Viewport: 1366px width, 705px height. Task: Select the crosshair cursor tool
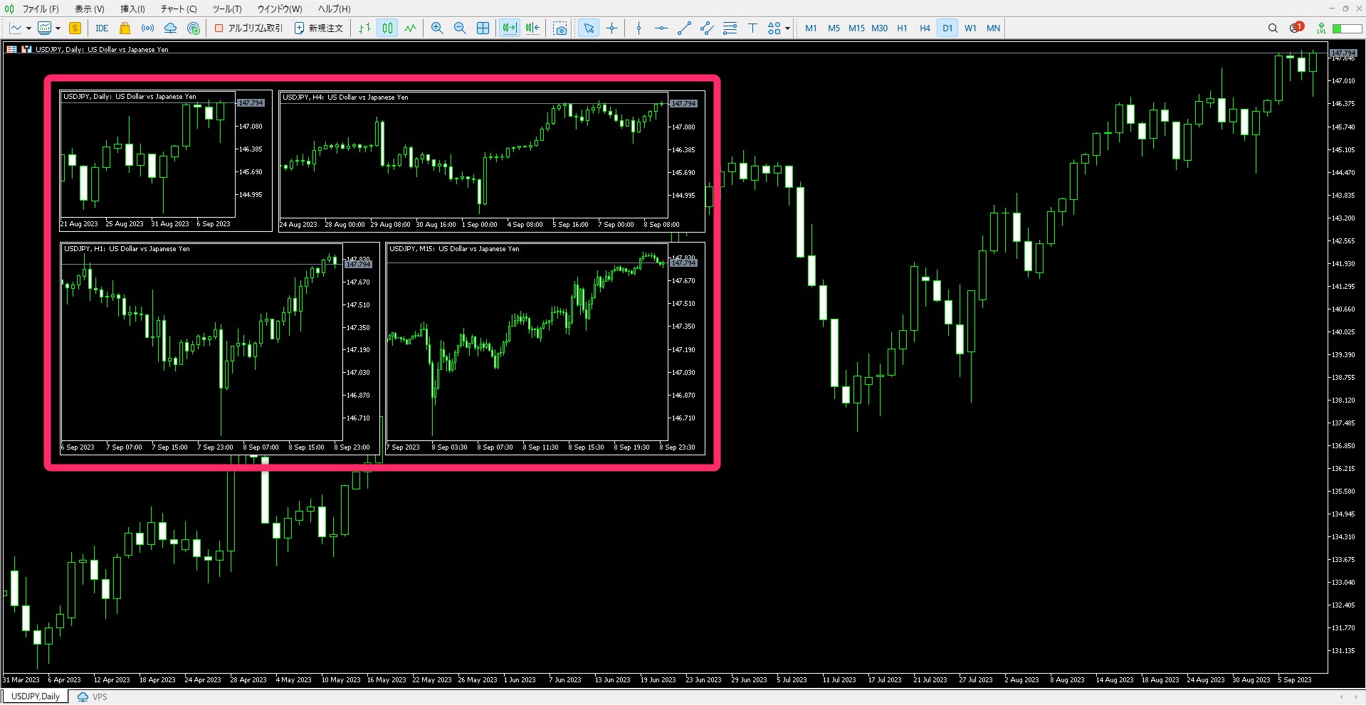(611, 28)
